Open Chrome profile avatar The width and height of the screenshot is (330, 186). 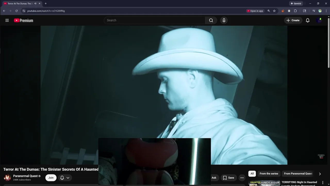320,11
